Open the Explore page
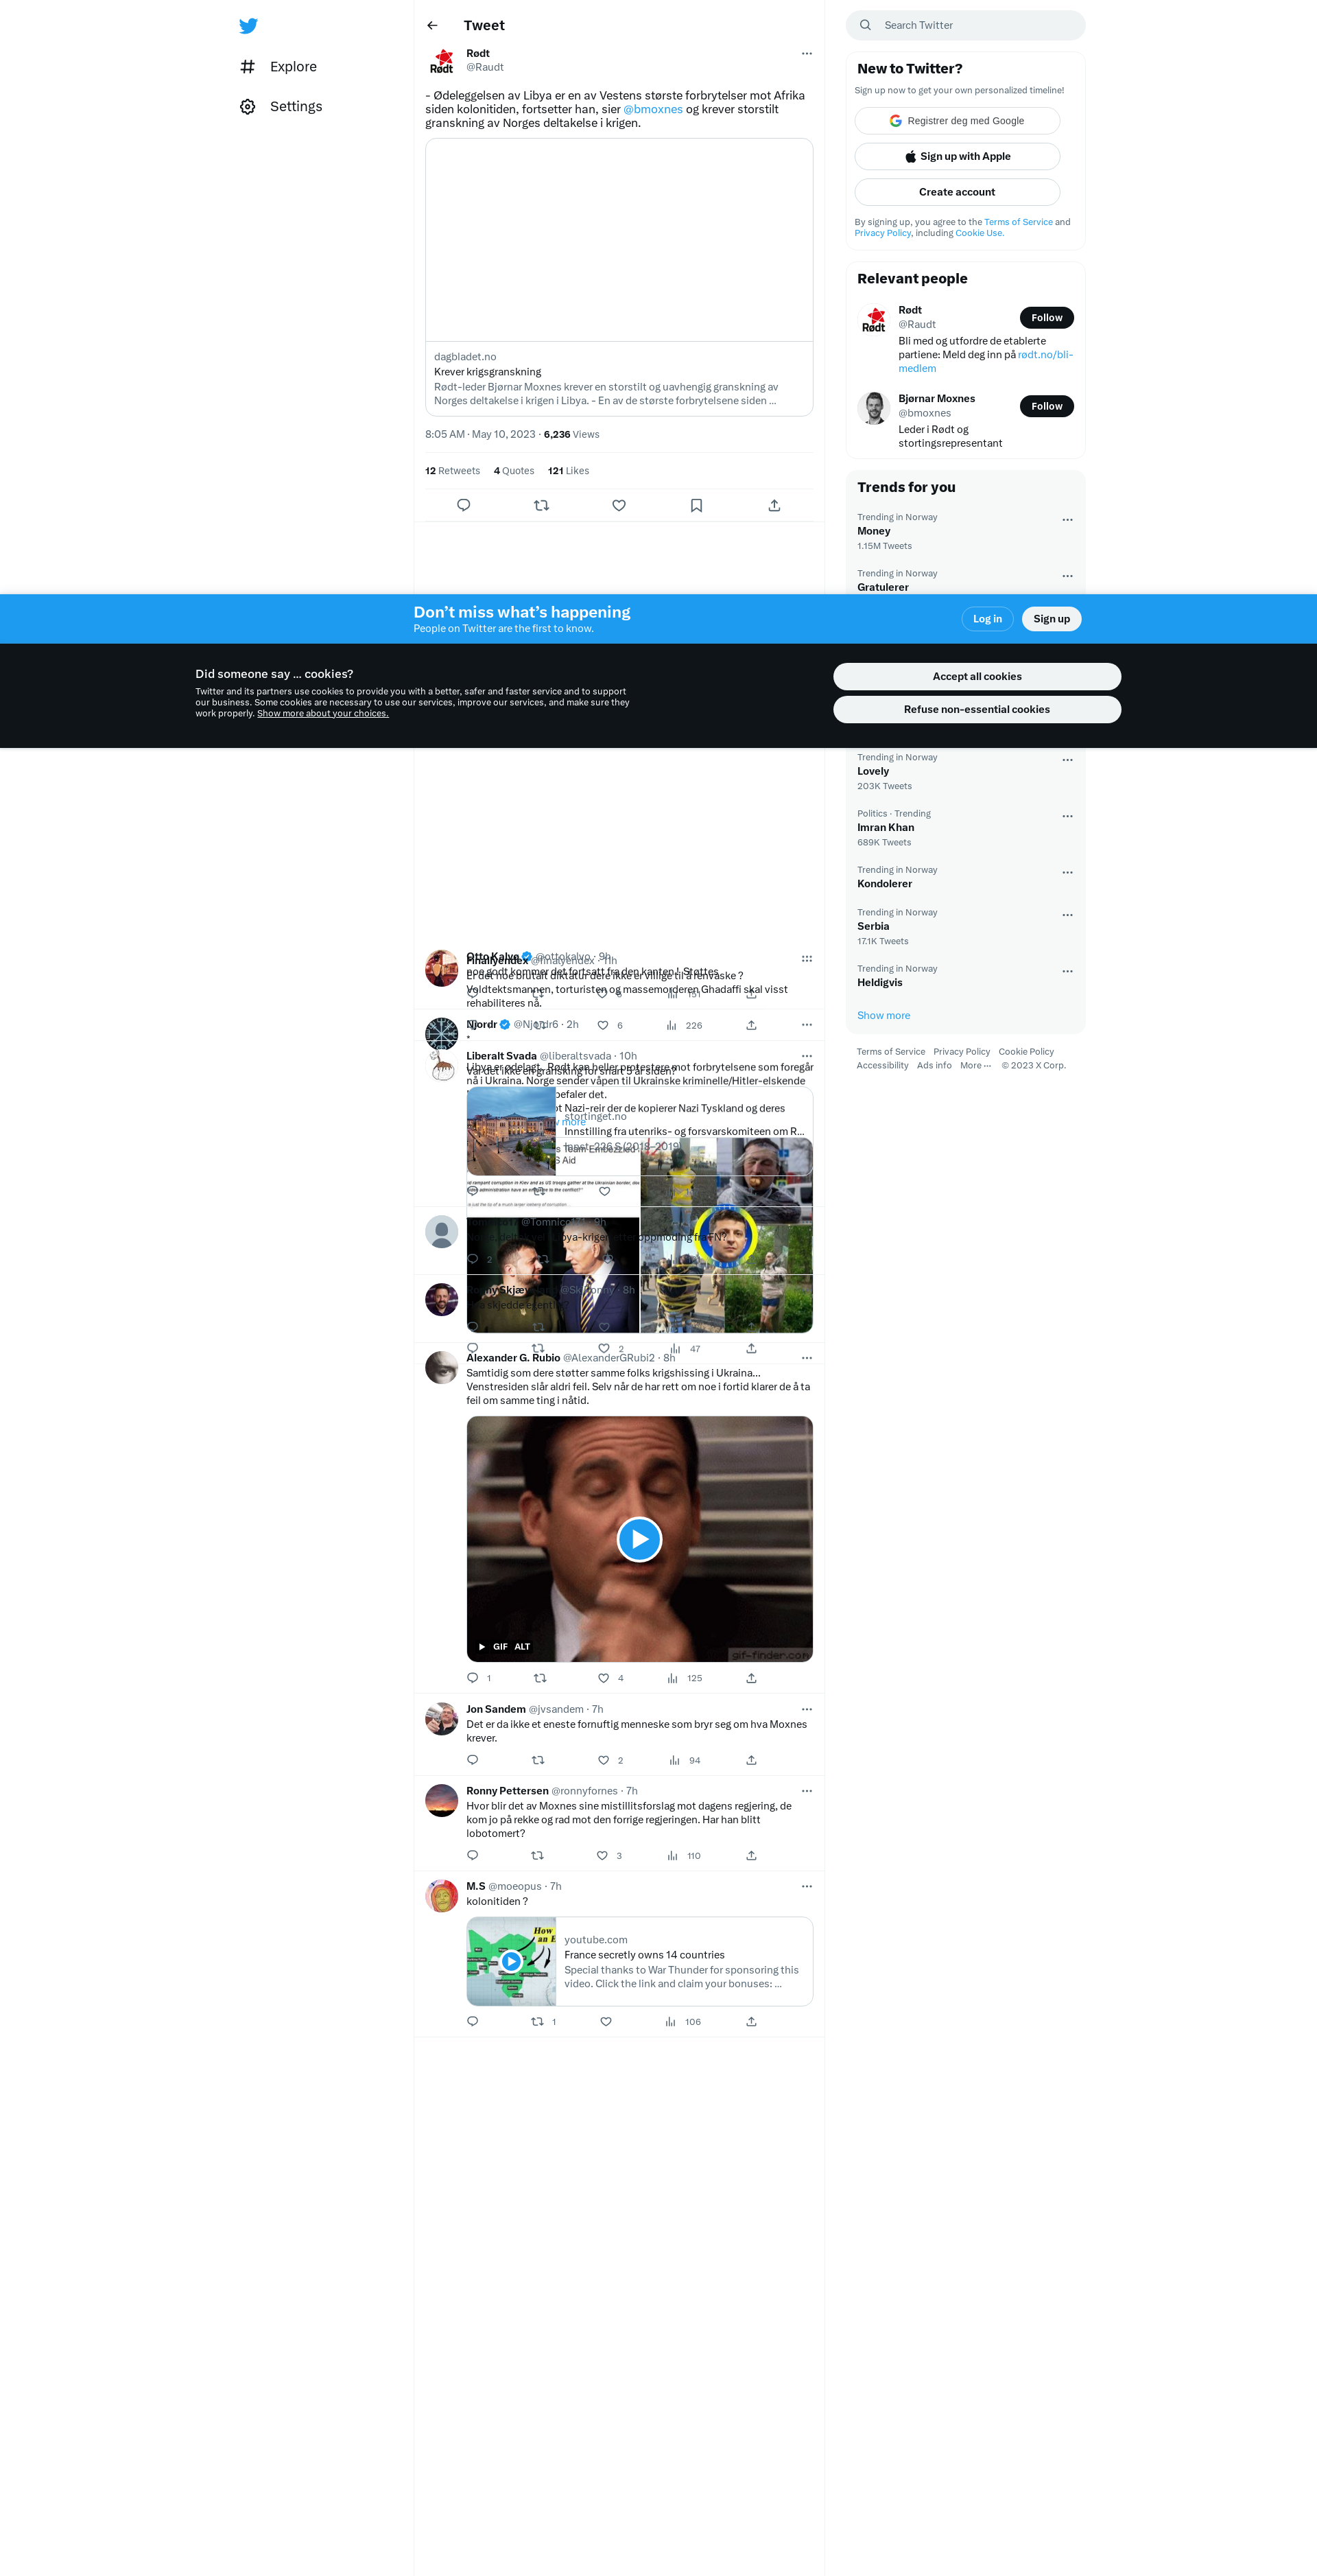This screenshot has width=1317, height=2576. click(x=278, y=67)
